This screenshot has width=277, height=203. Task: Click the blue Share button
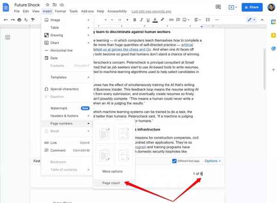pyautogui.click(x=252, y=7)
